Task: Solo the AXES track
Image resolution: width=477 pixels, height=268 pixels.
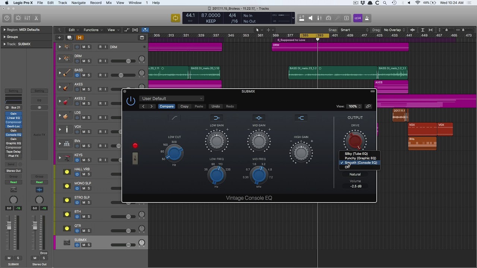Action: (89, 89)
